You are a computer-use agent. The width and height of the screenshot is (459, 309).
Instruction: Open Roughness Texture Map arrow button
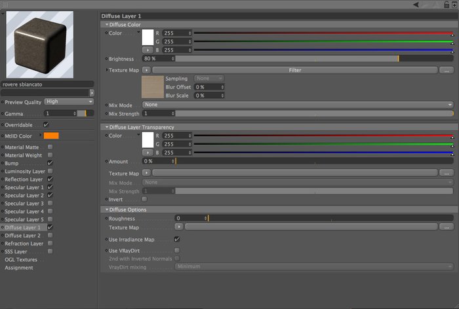pyautogui.click(x=179, y=227)
